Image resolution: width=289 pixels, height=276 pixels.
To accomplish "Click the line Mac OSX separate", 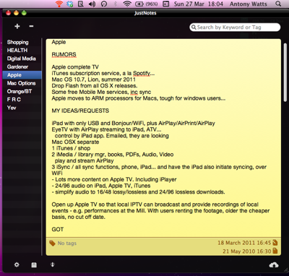I will pyautogui.click(x=75, y=142).
